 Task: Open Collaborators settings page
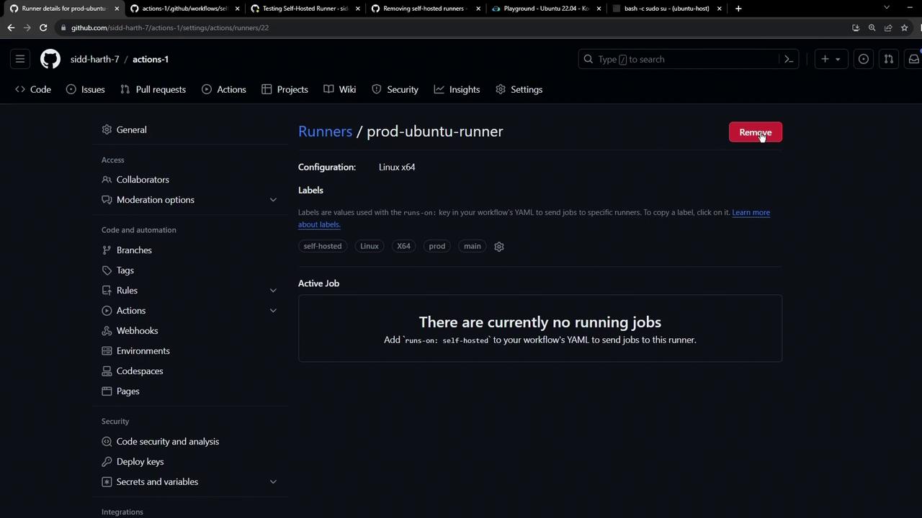[189, 179]
